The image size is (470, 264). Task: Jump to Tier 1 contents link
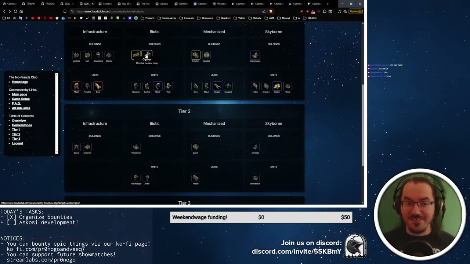(x=16, y=130)
